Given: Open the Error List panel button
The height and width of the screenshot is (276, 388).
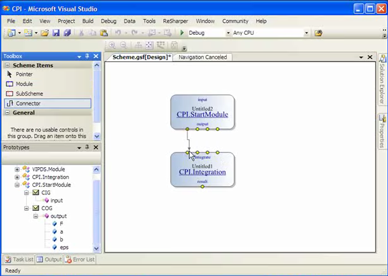Looking at the screenshot, I should 81,260.
